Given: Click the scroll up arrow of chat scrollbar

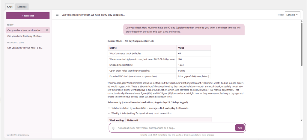Looking at the screenshot, I should click(302, 21).
